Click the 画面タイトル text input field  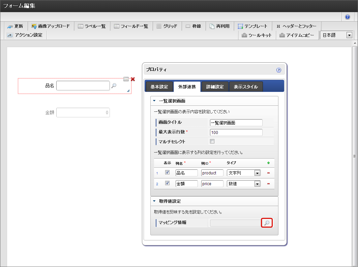coord(236,123)
